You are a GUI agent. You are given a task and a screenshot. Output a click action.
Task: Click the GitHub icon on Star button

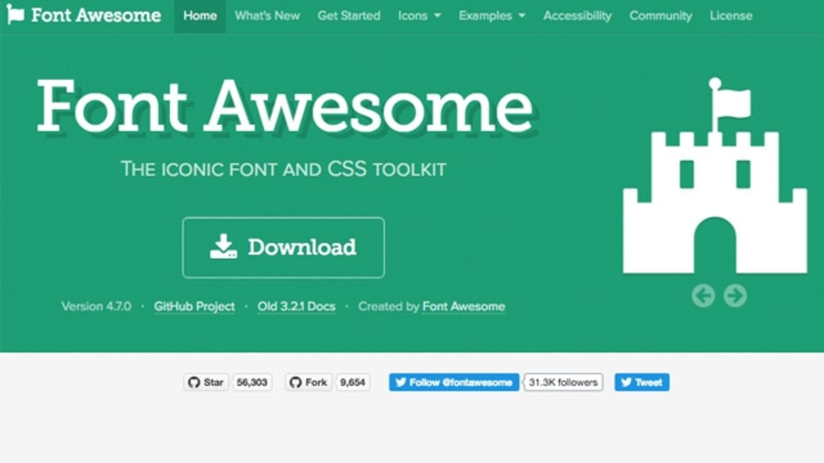click(x=194, y=383)
